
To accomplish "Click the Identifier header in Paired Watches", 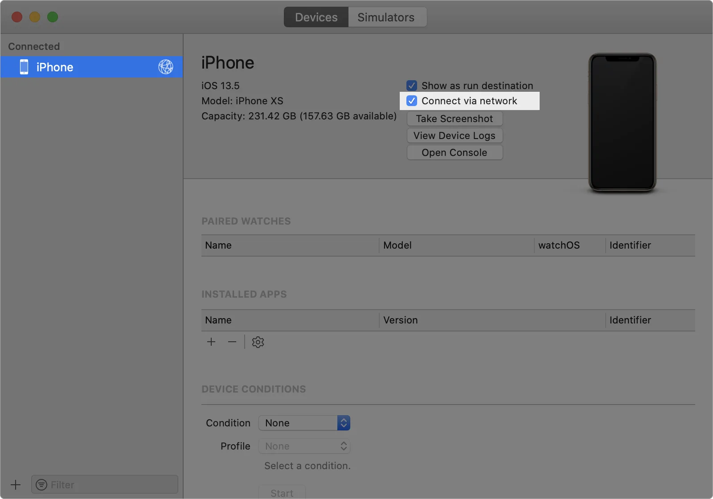I will (651, 245).
